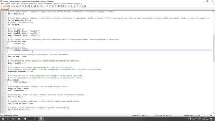This screenshot has height=121, width=215.
Task: Open the Поиск menu
Action: [x=13, y=4]
